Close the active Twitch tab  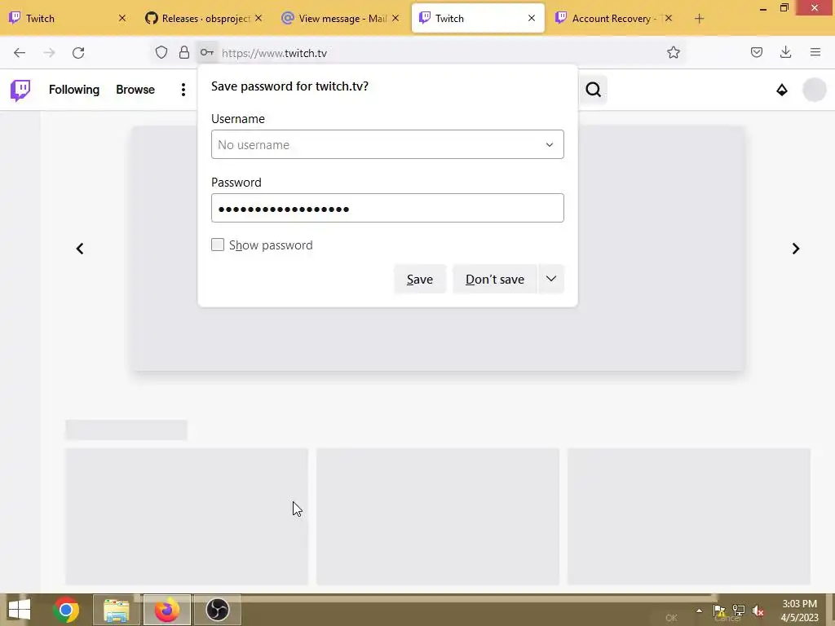[532, 19]
